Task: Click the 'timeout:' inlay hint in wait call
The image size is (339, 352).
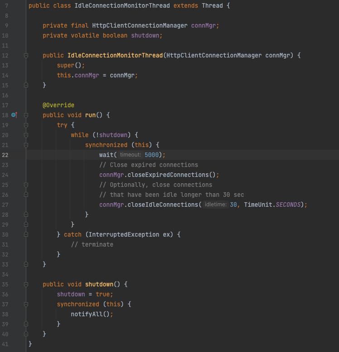Action: coord(131,155)
